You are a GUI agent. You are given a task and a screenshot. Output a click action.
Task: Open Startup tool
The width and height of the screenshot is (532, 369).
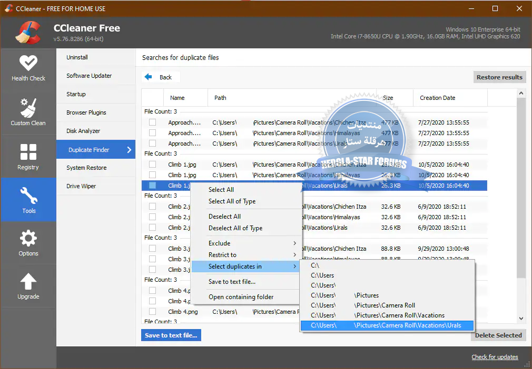[96, 94]
